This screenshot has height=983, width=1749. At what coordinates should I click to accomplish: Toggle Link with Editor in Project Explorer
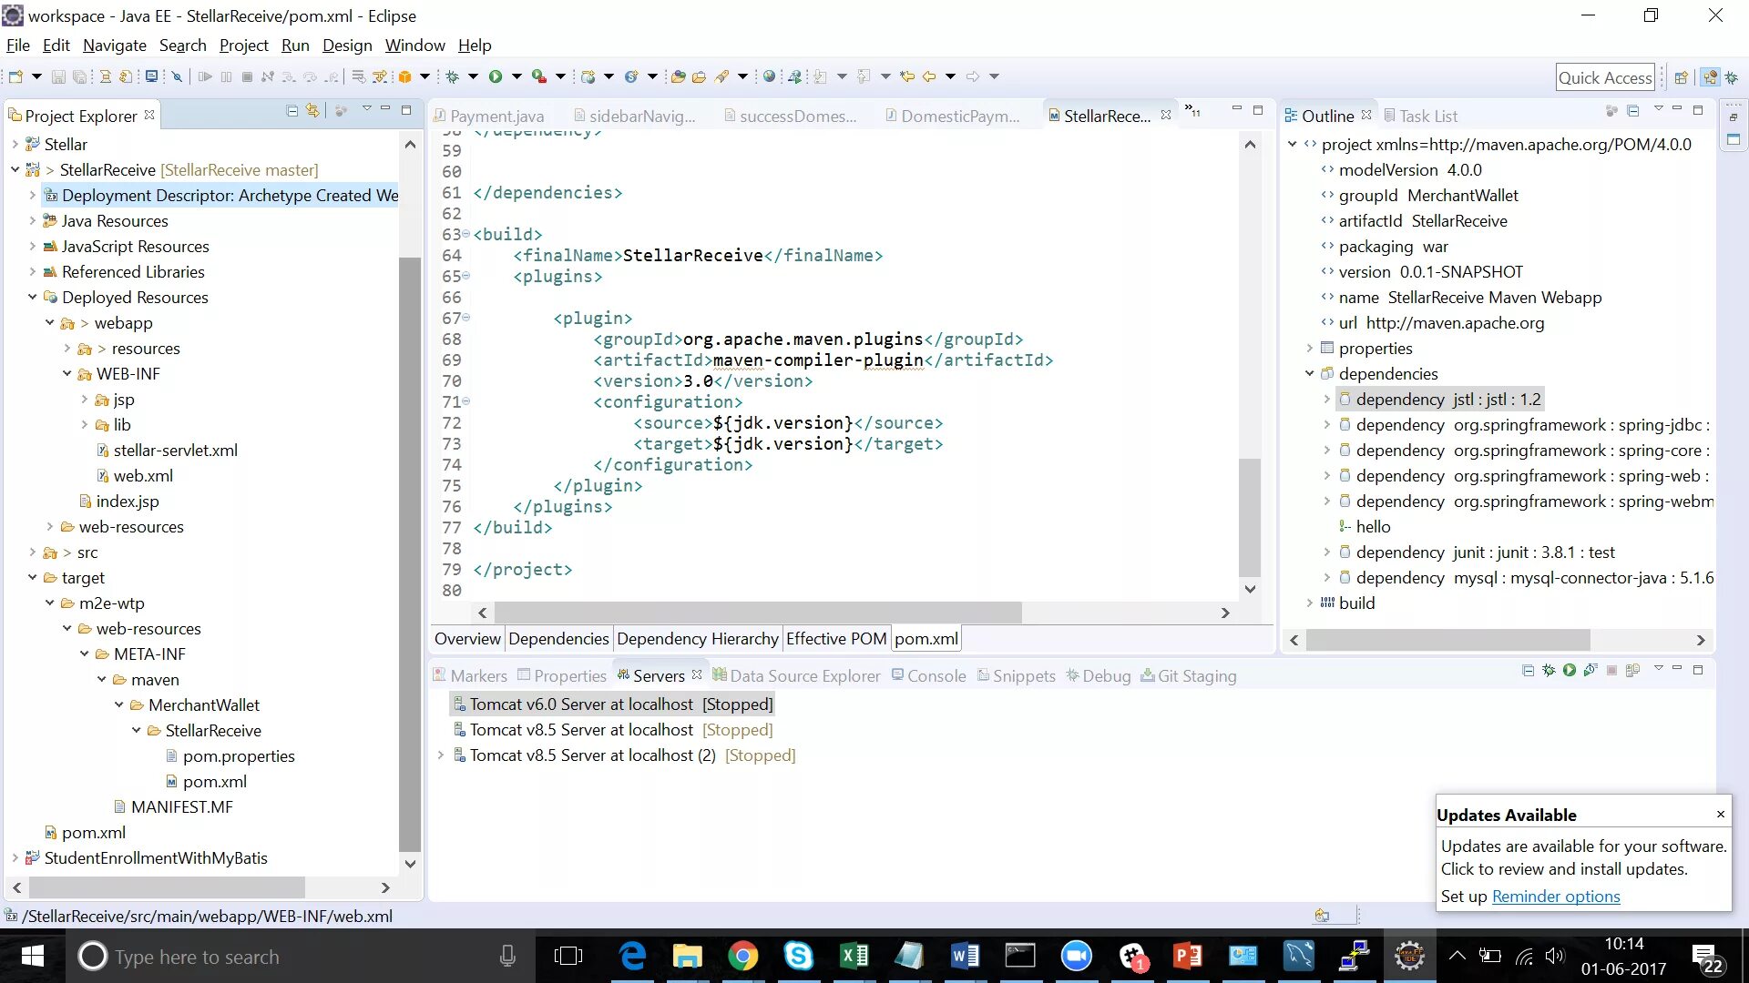click(312, 110)
